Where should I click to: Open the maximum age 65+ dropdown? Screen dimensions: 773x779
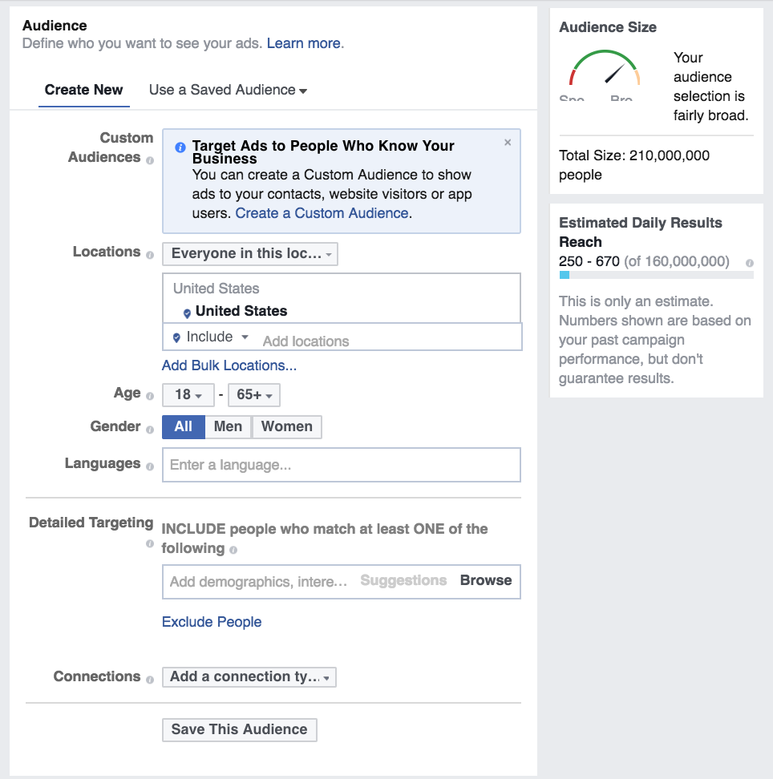(x=254, y=395)
